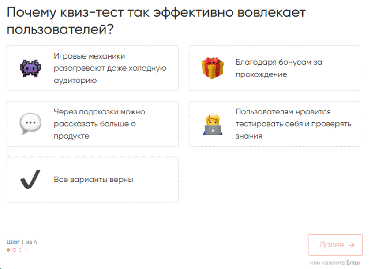
Task: Click the quiz question heading text
Action: [x=156, y=21]
